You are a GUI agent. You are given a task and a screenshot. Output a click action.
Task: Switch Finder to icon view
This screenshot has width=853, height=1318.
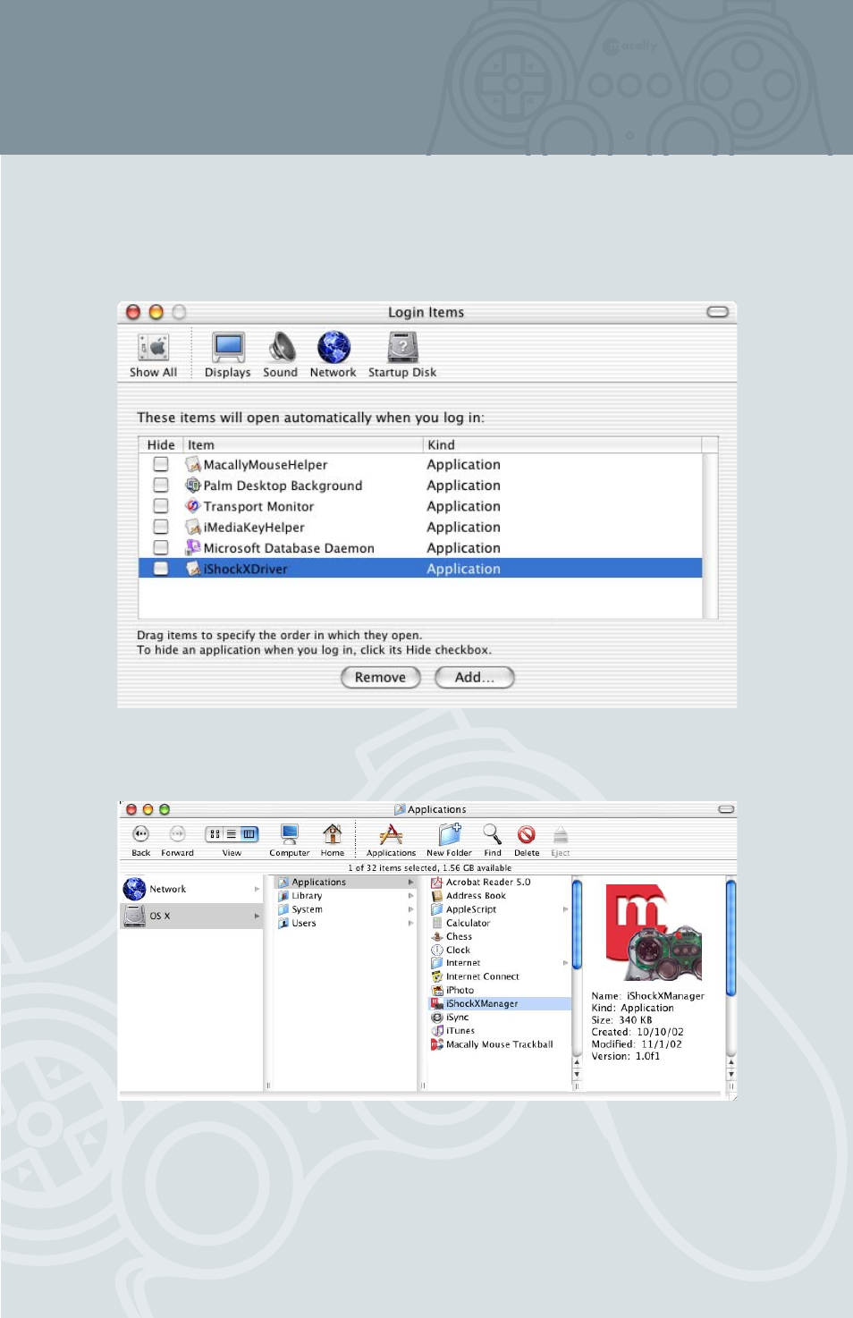pyautogui.click(x=215, y=834)
